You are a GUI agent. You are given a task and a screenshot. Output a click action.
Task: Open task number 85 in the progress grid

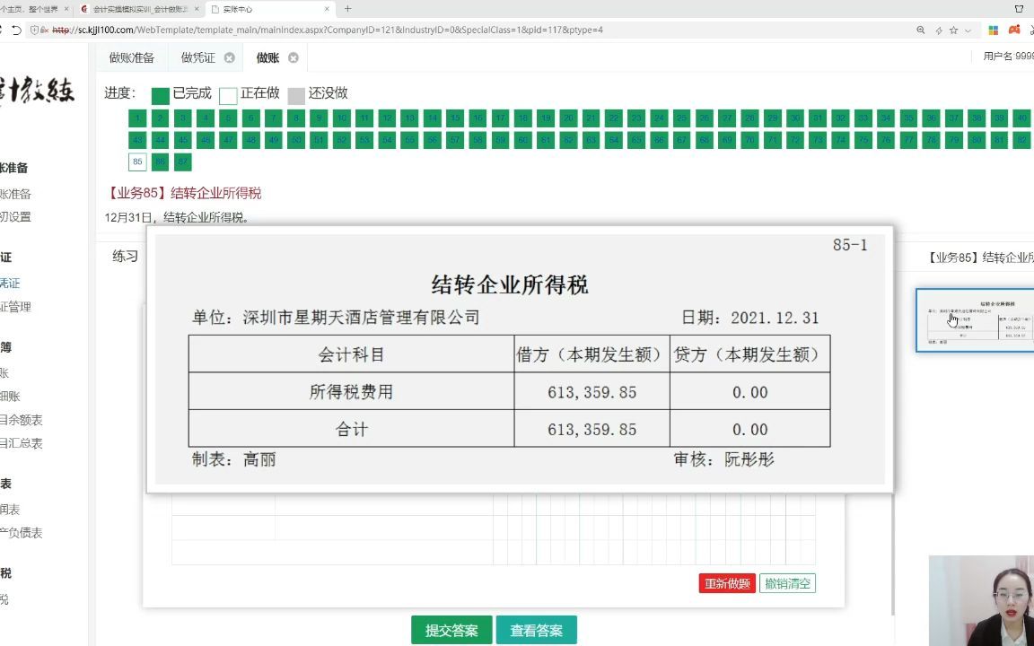(137, 161)
